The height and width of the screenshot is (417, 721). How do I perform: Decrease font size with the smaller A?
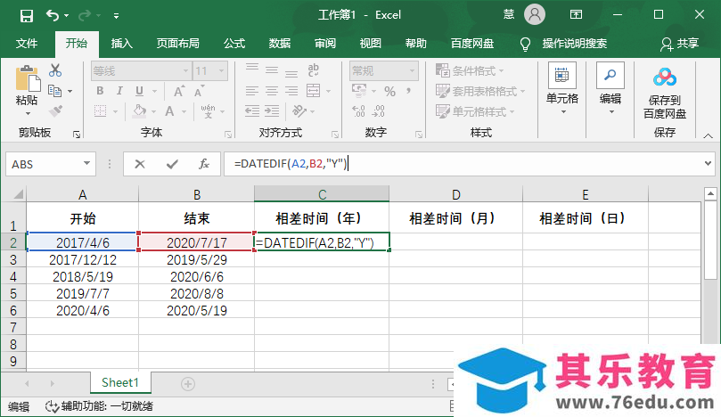point(199,91)
